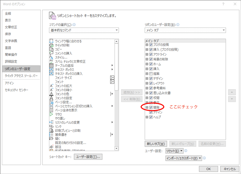The image size is (241, 174).
Task: Toggle the アウトライン checkbox
Action: pos(151,54)
